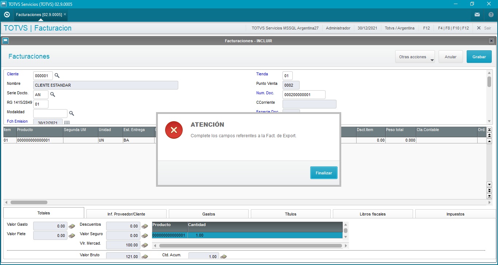Click the Anular button
The height and width of the screenshot is (265, 498).
[451, 57]
